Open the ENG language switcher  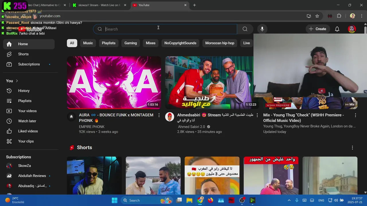click(321, 200)
